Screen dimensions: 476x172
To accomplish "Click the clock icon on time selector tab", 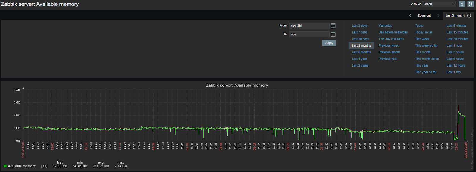I will [x=469, y=15].
